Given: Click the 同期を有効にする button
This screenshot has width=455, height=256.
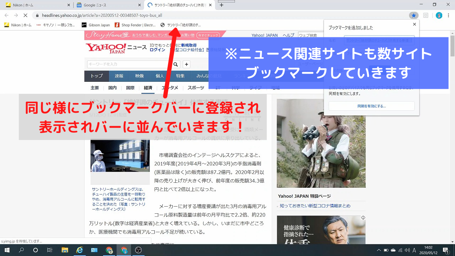Looking at the screenshot, I should (371, 106).
